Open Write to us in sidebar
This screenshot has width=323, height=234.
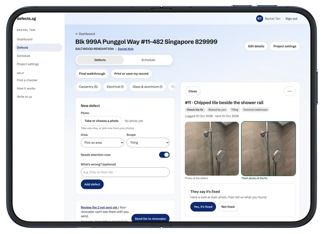(x=24, y=97)
